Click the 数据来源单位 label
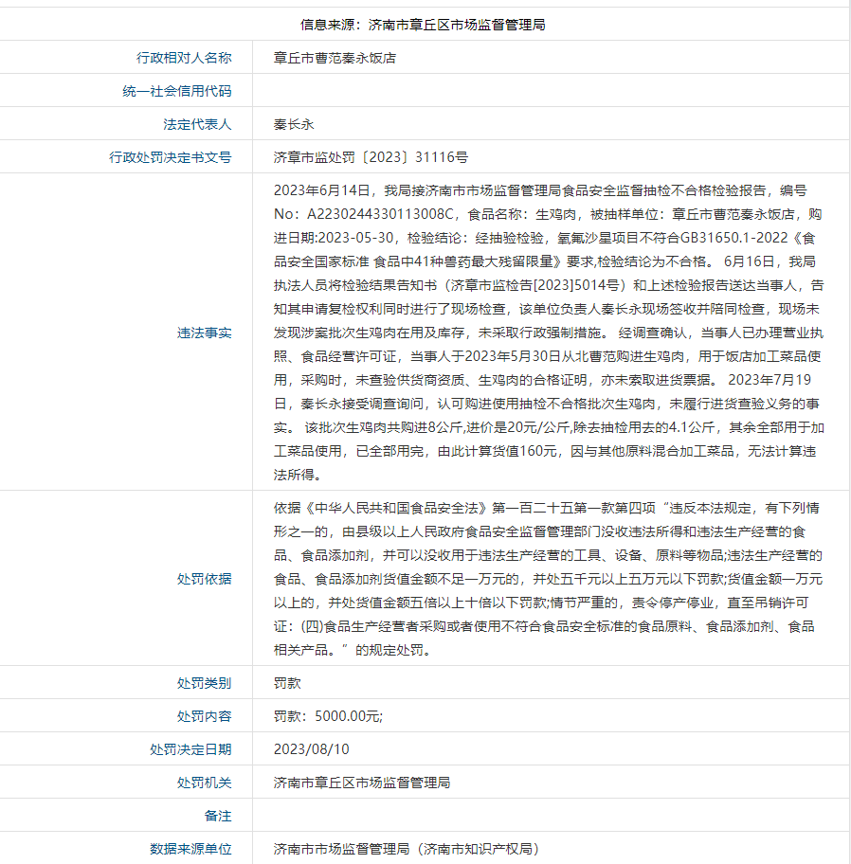The height and width of the screenshot is (864, 851). (x=190, y=848)
